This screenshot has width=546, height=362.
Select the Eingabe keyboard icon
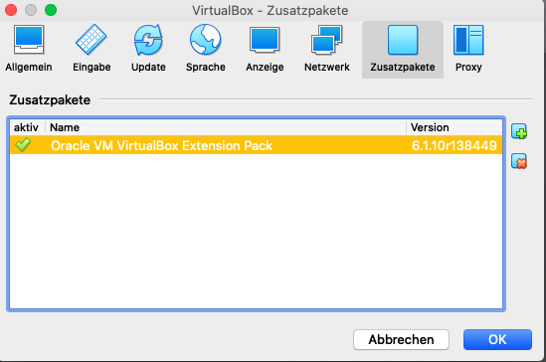click(x=91, y=40)
